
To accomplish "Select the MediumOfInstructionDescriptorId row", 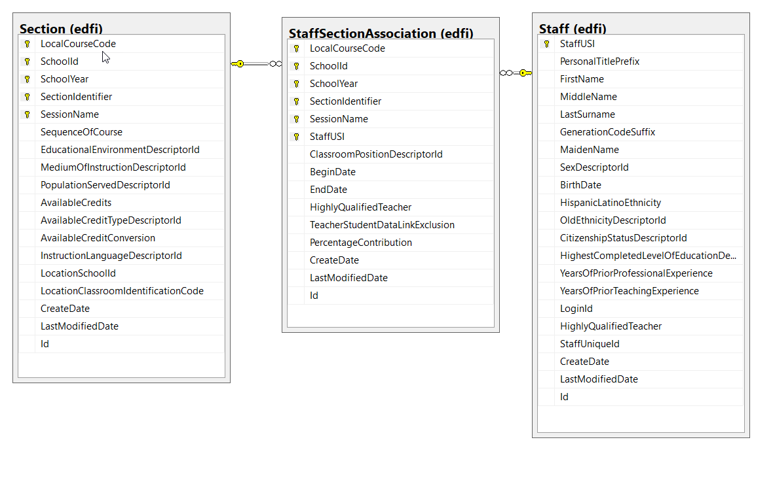I will [122, 167].
